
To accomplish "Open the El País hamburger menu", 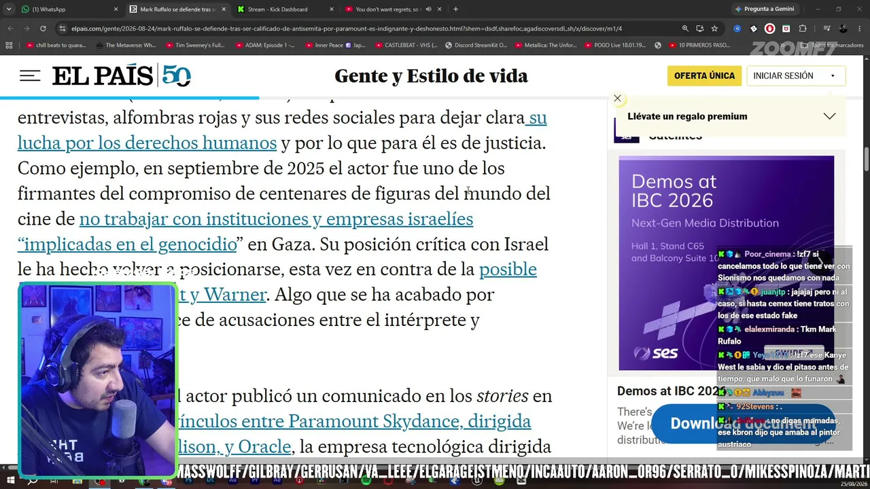I will [30, 75].
